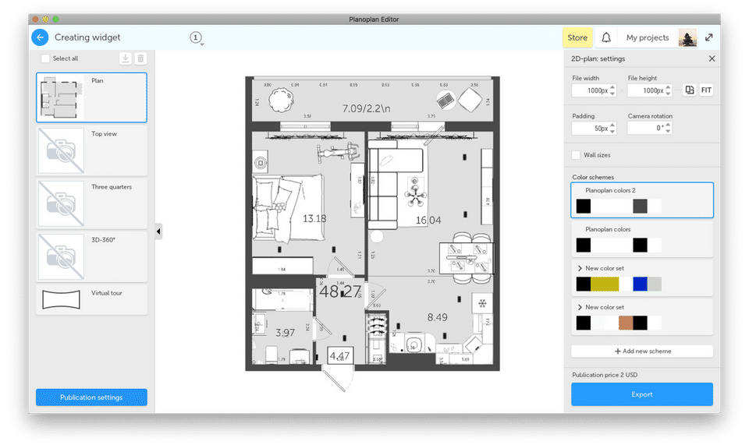Check the Select all checkbox
This screenshot has height=445, width=749.
45,58
